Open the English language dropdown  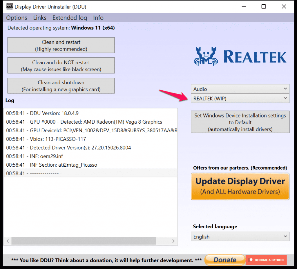[x=240, y=236]
